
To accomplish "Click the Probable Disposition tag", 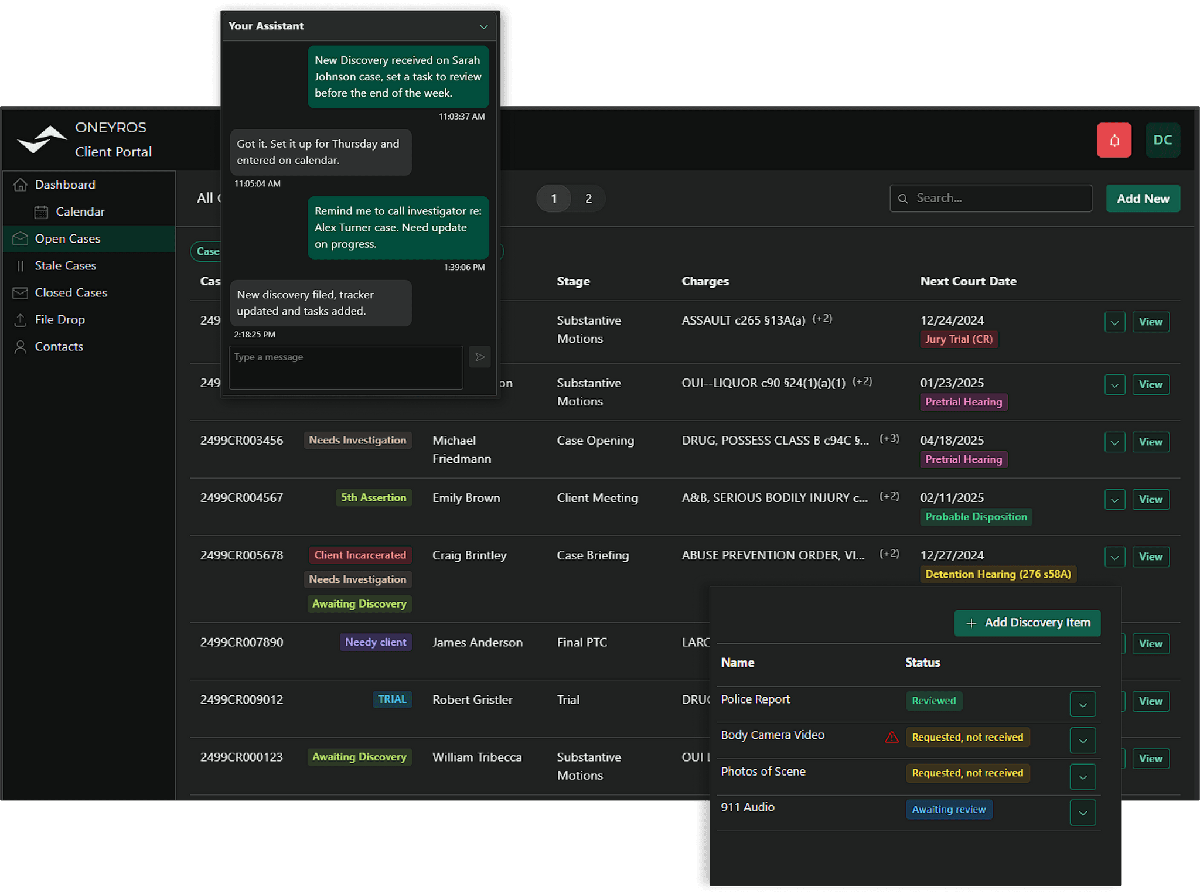I will 976,517.
